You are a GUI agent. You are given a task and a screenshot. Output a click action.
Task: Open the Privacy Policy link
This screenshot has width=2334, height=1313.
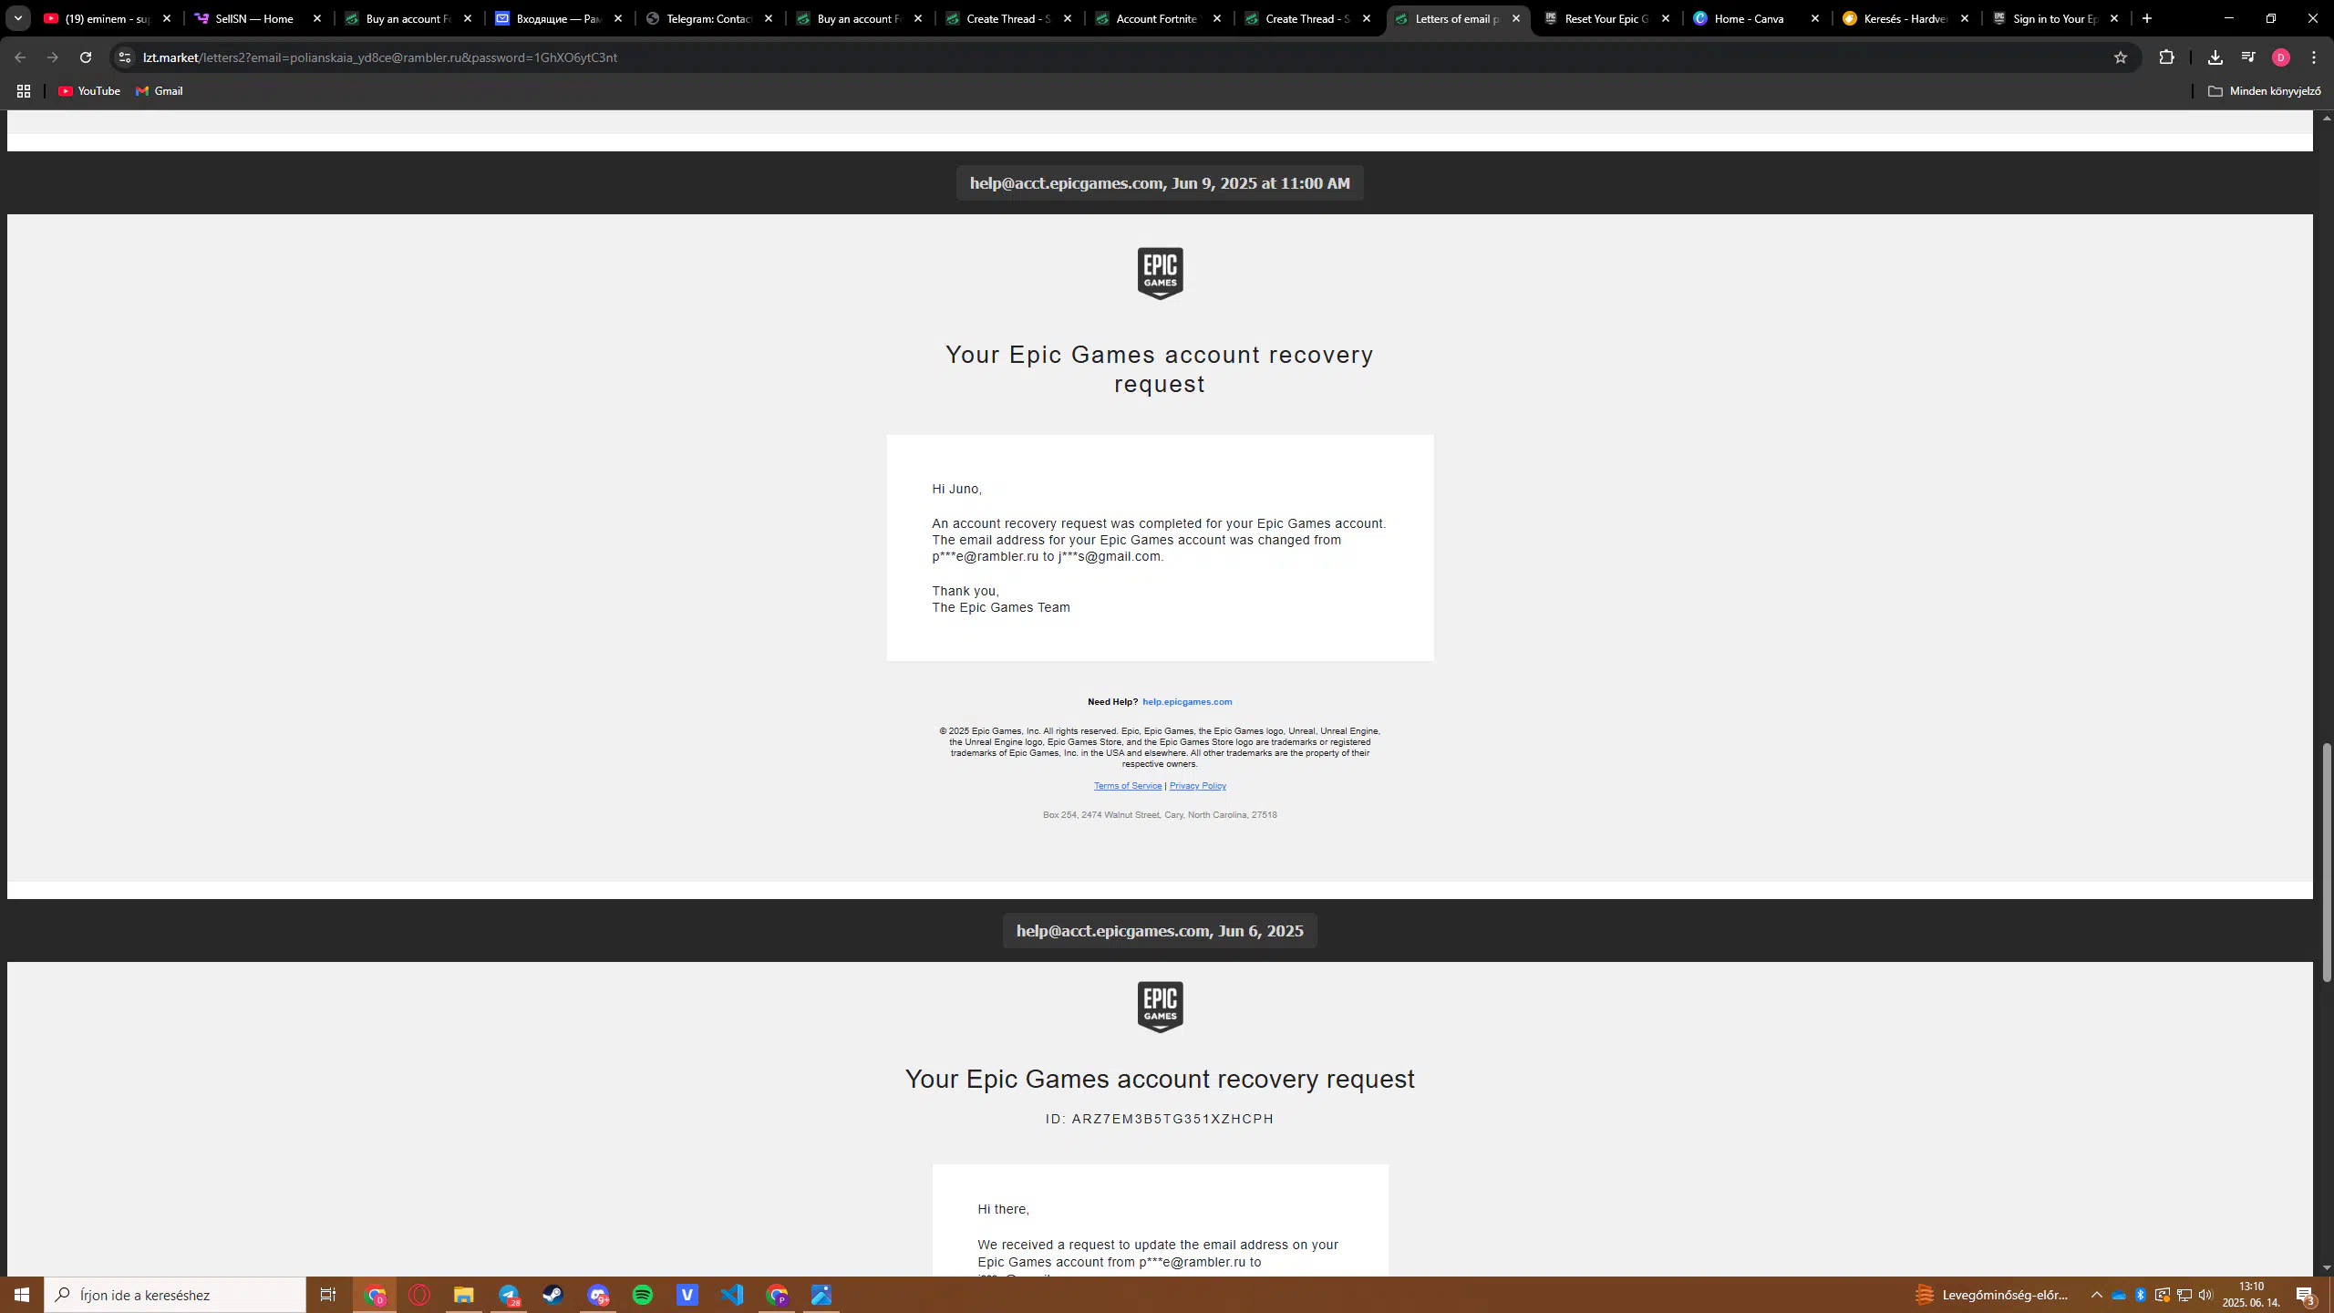[1198, 786]
